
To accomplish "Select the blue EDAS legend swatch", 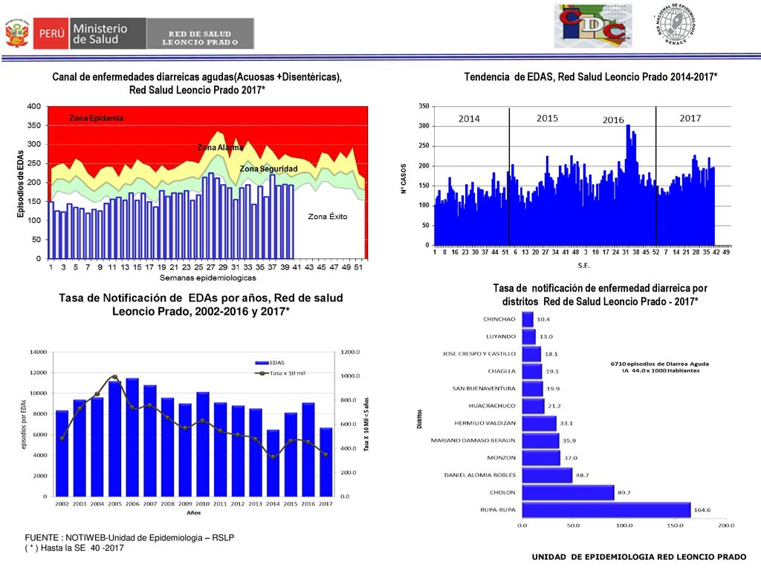I will 262,362.
